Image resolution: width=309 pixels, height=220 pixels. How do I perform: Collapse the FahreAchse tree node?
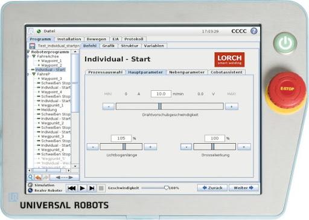(x=34, y=57)
